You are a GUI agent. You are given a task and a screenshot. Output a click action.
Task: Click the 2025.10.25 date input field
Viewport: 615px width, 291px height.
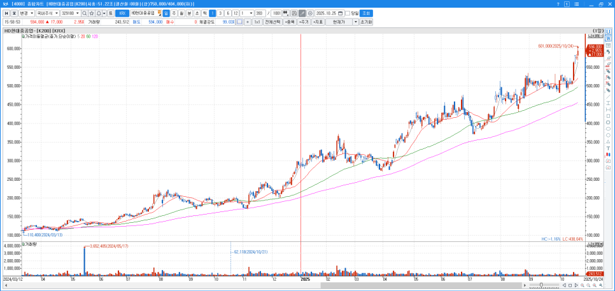[330, 13]
